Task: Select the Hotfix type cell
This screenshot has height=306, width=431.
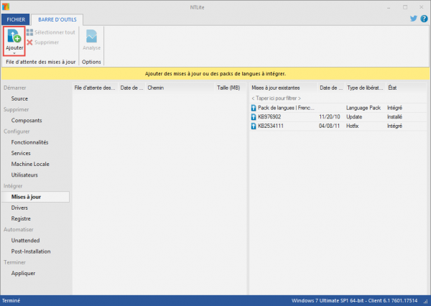Action: [353, 126]
